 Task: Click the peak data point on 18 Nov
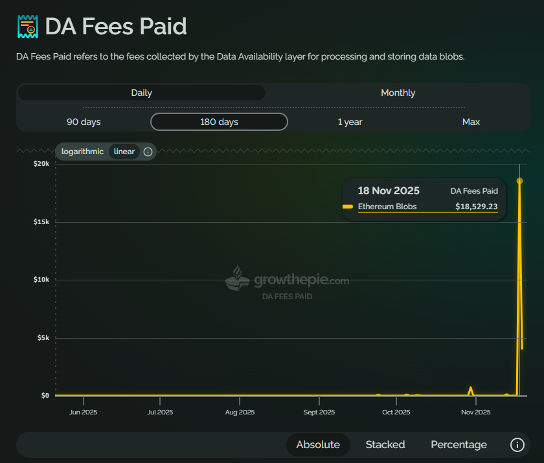pos(519,181)
